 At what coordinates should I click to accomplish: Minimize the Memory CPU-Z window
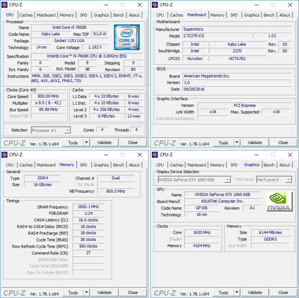[x=106, y=155]
